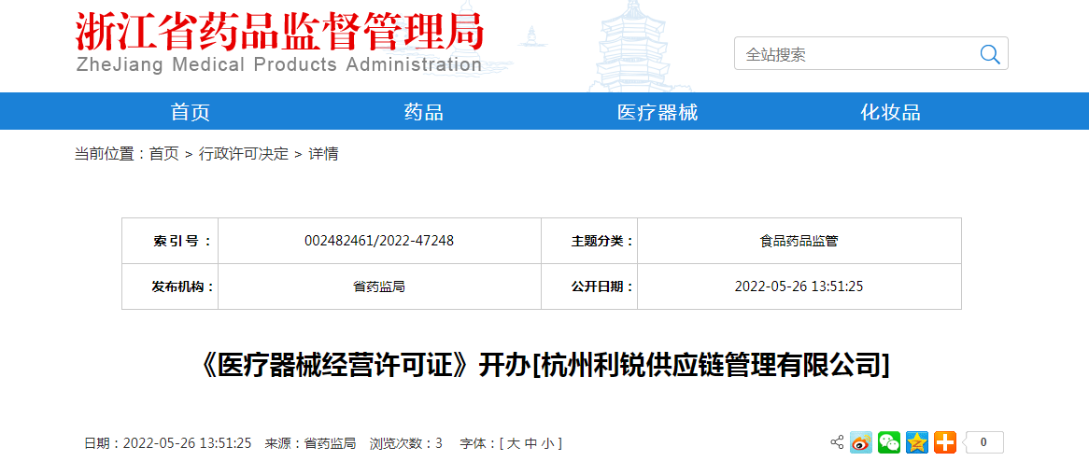This screenshot has width=1089, height=461.
Task: Open the 首页 navigation tab
Action: click(191, 112)
